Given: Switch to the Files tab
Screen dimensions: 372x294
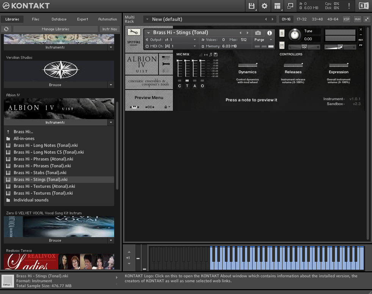Looking at the screenshot, I should 36,19.
